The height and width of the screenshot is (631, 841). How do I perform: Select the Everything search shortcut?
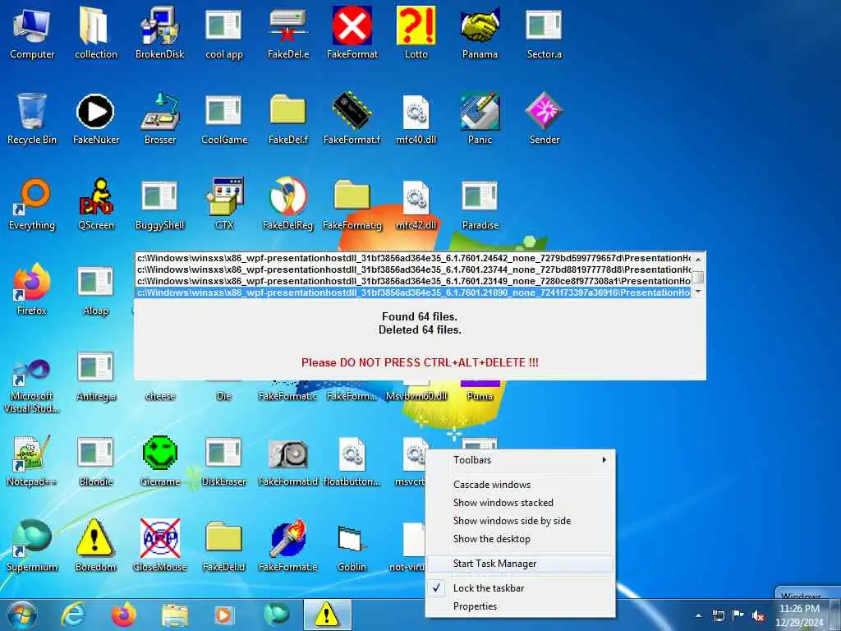coord(32,204)
